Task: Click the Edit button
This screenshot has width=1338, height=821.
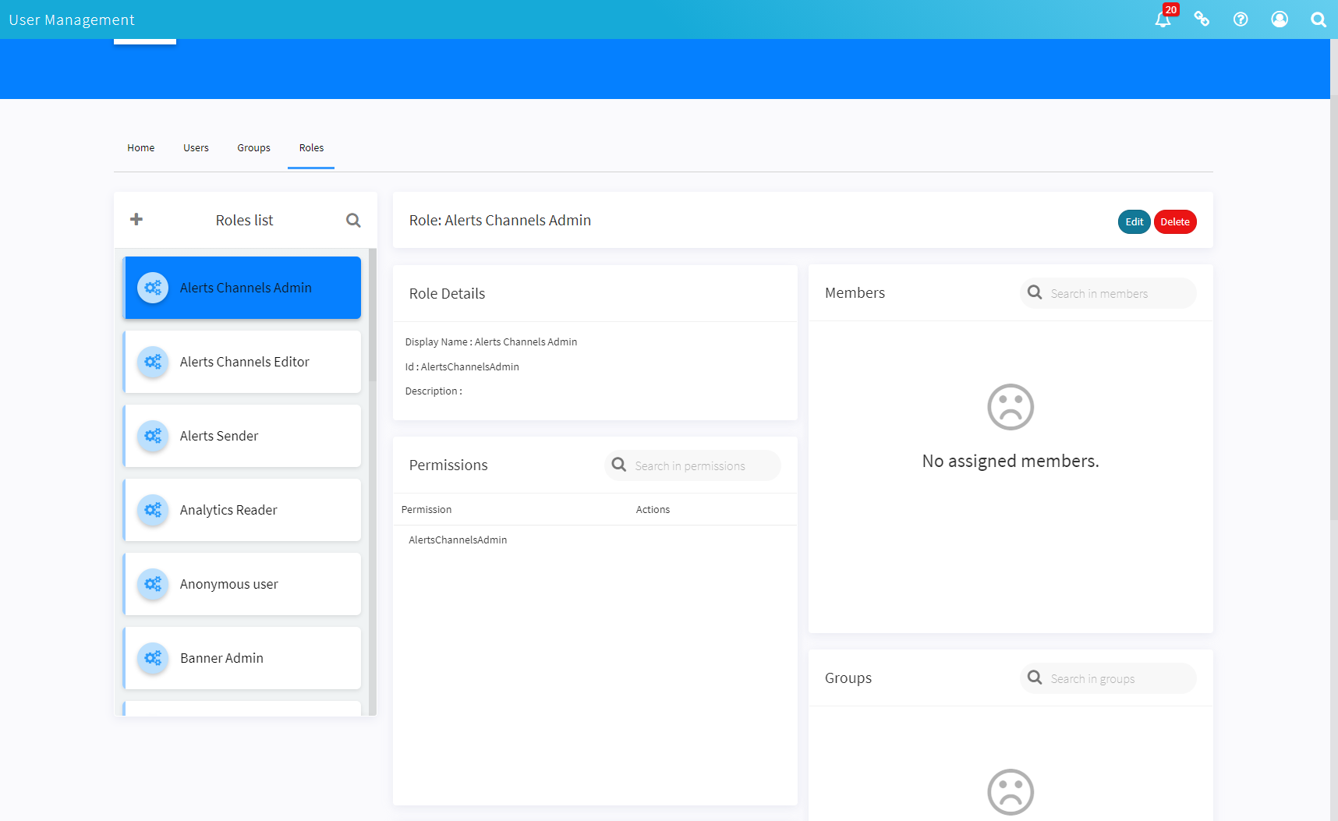Action: click(1134, 221)
